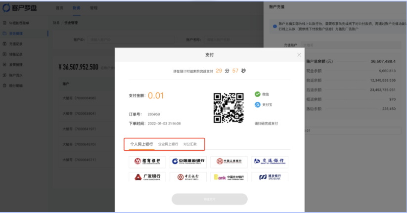Click the 客户罗盘 logo
This screenshot has width=407, height=213.
pos(20,8)
